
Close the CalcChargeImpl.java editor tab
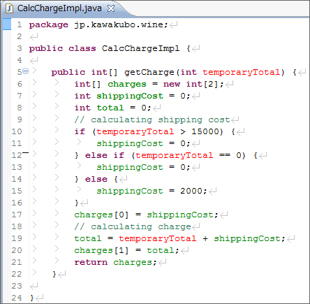(x=111, y=8)
